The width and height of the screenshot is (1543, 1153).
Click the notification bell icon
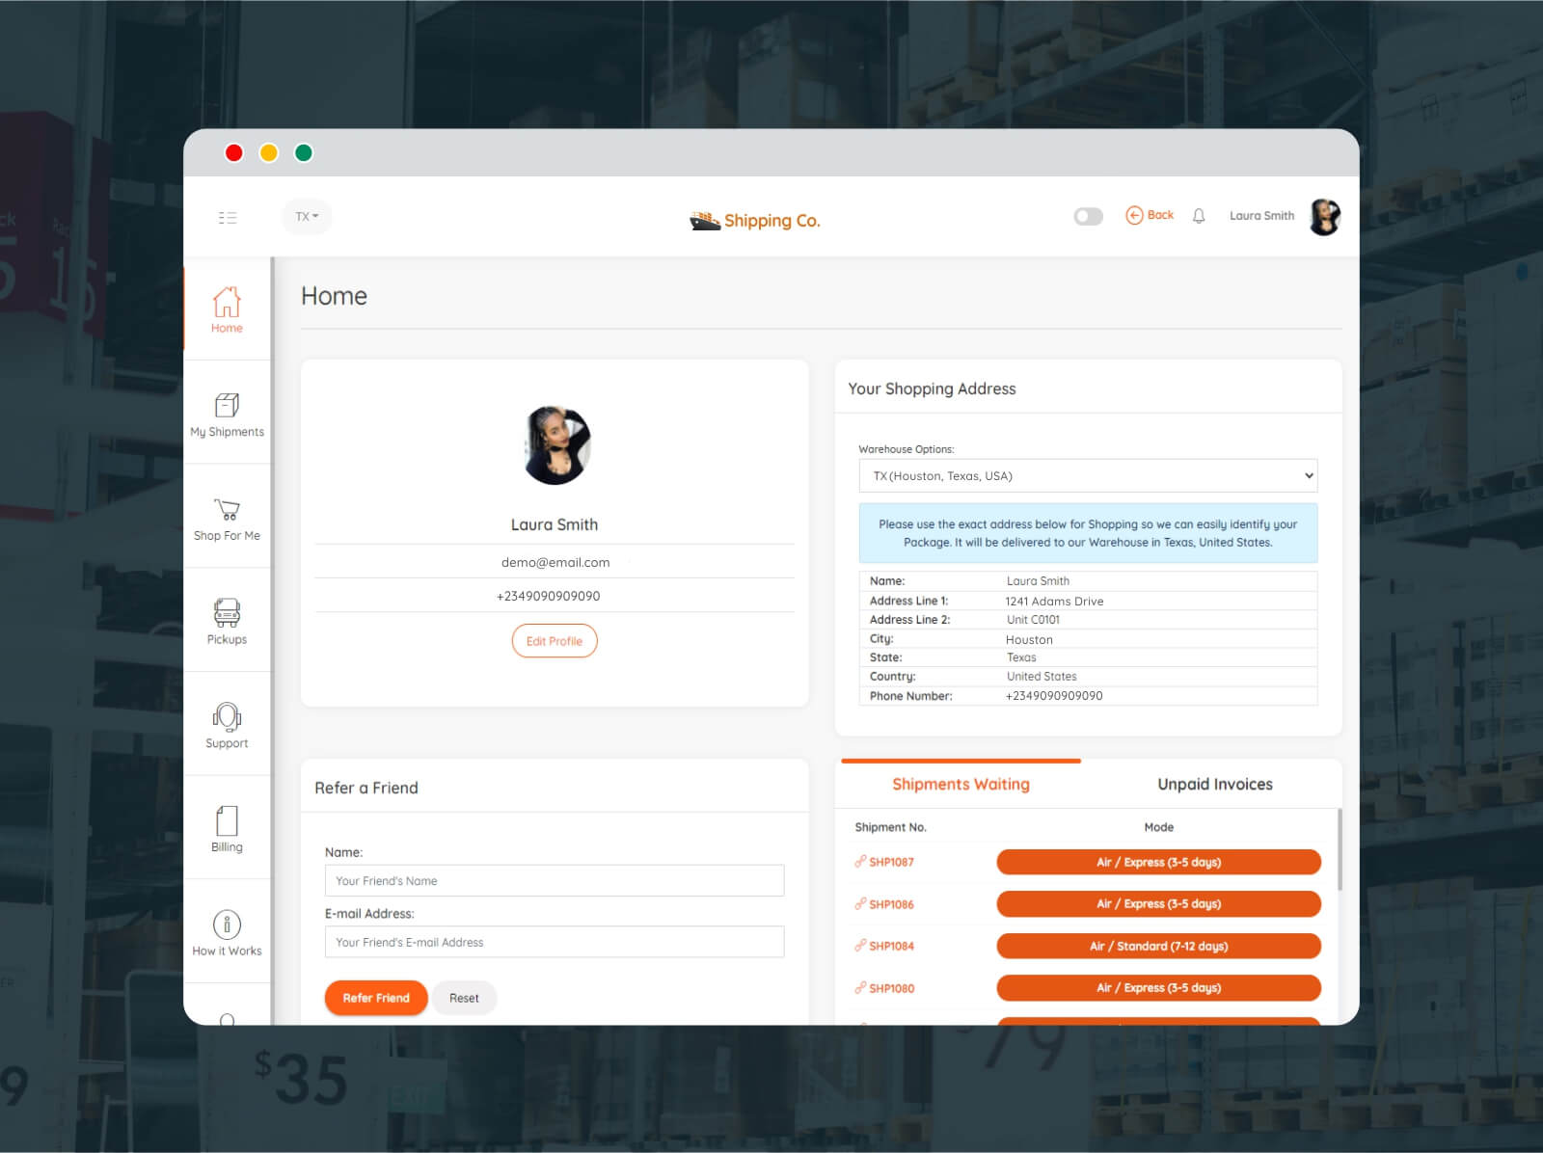[1199, 216]
